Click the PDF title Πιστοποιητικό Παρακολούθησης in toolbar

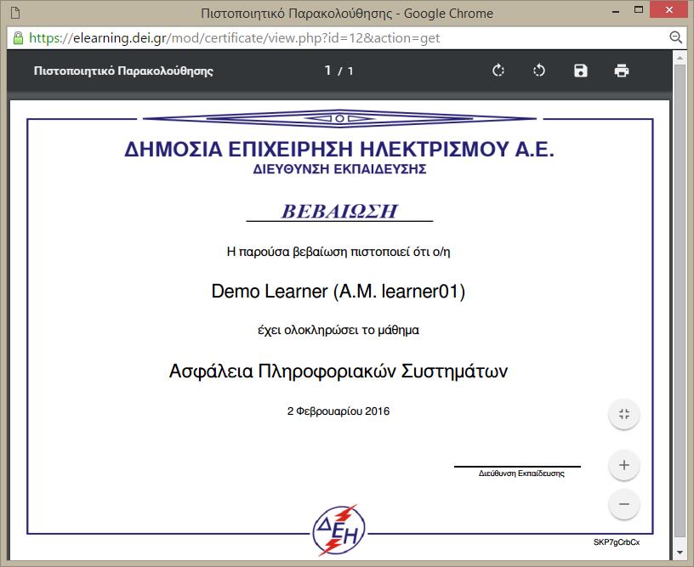coord(123,71)
